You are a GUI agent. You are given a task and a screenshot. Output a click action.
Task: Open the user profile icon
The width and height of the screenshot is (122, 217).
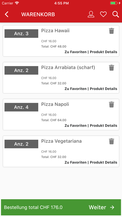coord(91,14)
